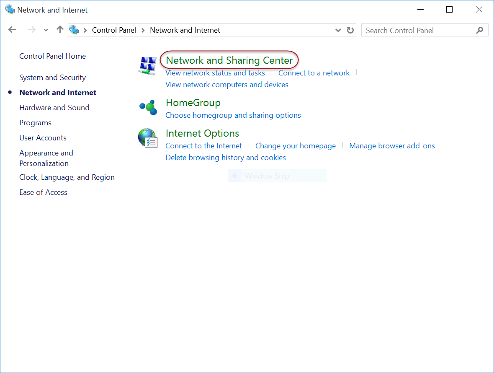The width and height of the screenshot is (494, 373).
Task: Go to Control Panel Home
Action: [52, 56]
